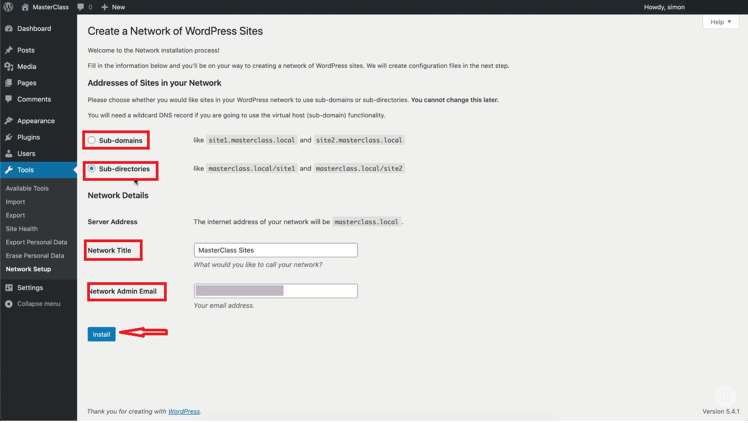Click the Network Admin Email field
Image resolution: width=748 pixels, height=423 pixels.
click(x=276, y=291)
